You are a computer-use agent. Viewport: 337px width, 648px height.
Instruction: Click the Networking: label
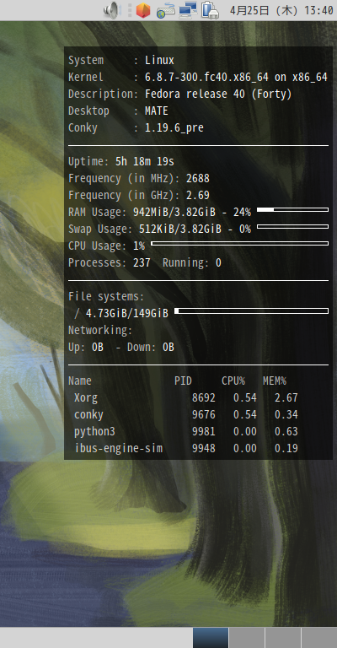100,331
